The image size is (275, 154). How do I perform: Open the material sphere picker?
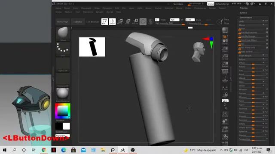63,95
